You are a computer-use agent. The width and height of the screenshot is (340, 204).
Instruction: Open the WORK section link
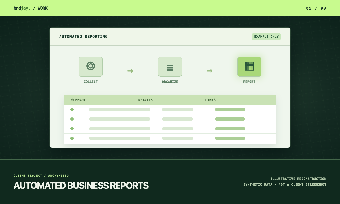(x=42, y=8)
